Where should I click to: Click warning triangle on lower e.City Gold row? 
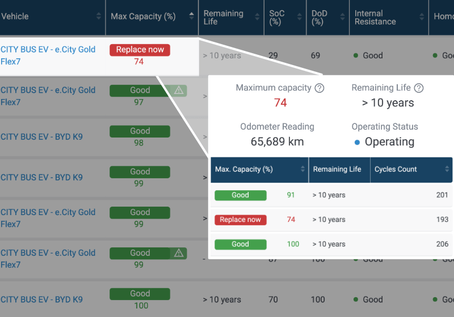179,253
